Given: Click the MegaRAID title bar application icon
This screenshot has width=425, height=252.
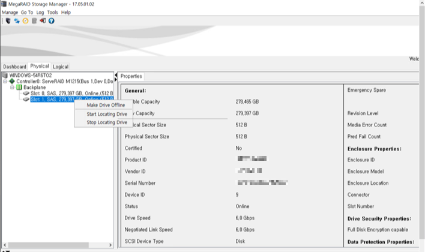Looking at the screenshot, I should point(4,4).
